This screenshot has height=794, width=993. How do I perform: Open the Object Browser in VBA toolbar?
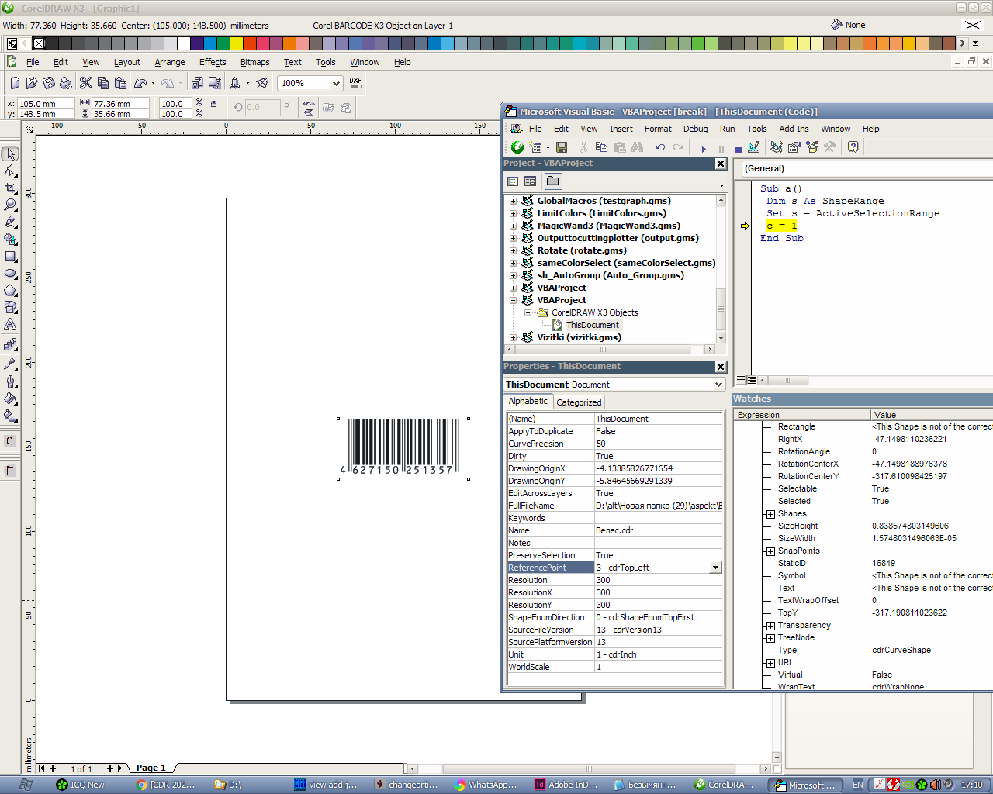tap(811, 147)
